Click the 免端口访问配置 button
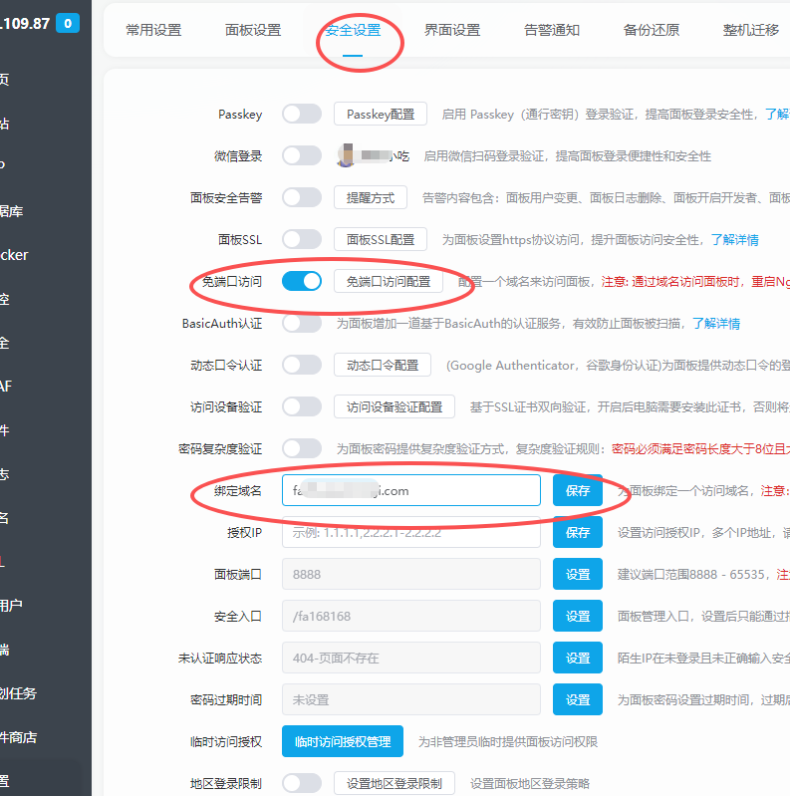The width and height of the screenshot is (790, 796). 389,281
